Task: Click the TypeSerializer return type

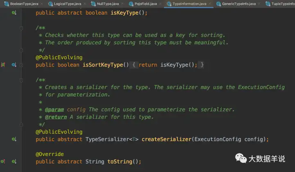Action: (x=107, y=139)
